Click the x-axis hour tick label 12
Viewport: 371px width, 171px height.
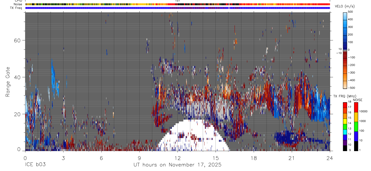pyautogui.click(x=178, y=158)
